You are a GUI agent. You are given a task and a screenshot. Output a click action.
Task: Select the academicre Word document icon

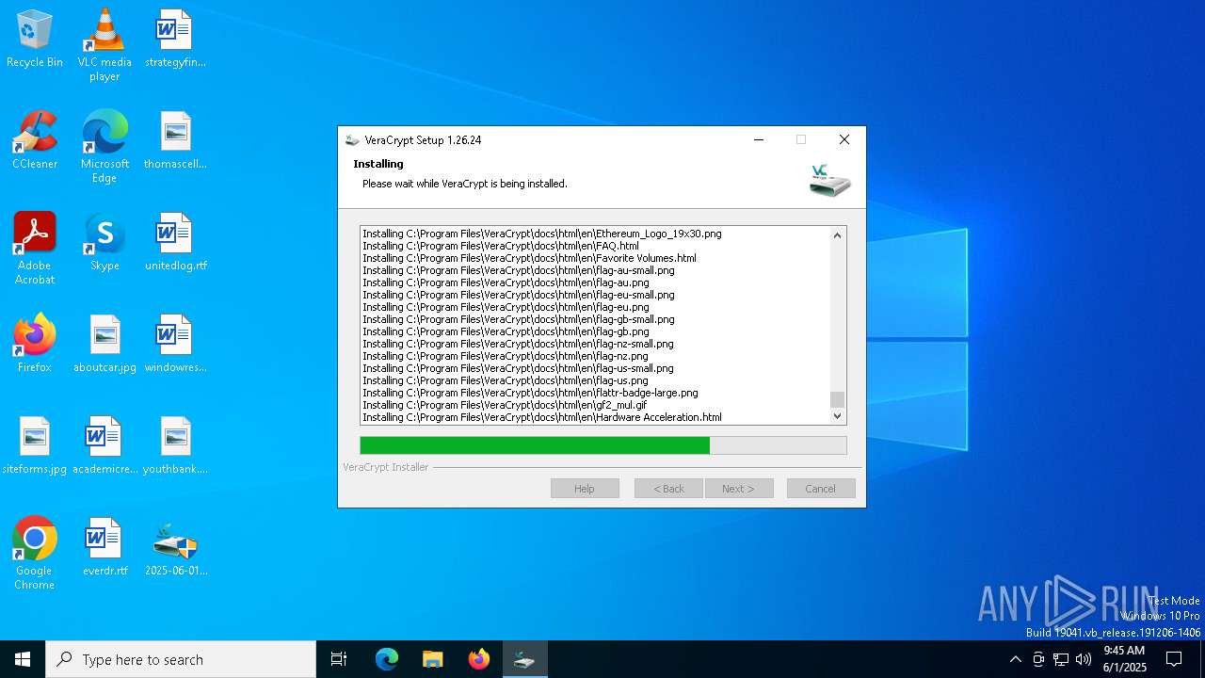pyautogui.click(x=104, y=446)
